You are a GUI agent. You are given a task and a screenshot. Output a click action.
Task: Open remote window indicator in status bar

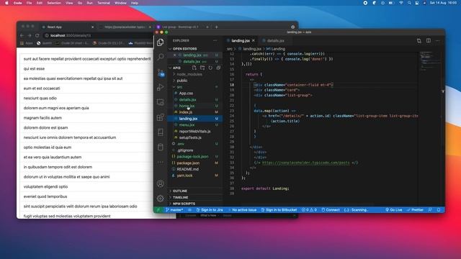[158, 210]
